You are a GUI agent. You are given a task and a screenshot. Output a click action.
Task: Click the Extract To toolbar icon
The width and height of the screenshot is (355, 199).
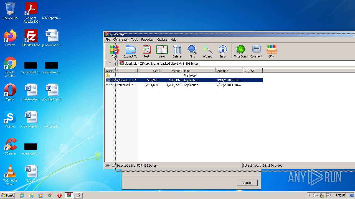point(130,51)
